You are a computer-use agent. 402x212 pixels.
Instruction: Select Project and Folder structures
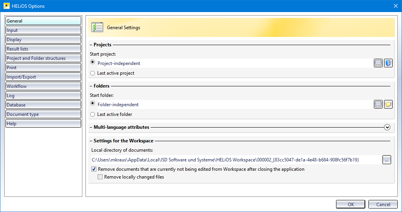43,58
